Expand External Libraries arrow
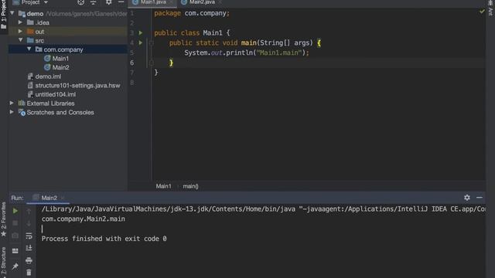This screenshot has height=278, width=495. pyautogui.click(x=12, y=103)
